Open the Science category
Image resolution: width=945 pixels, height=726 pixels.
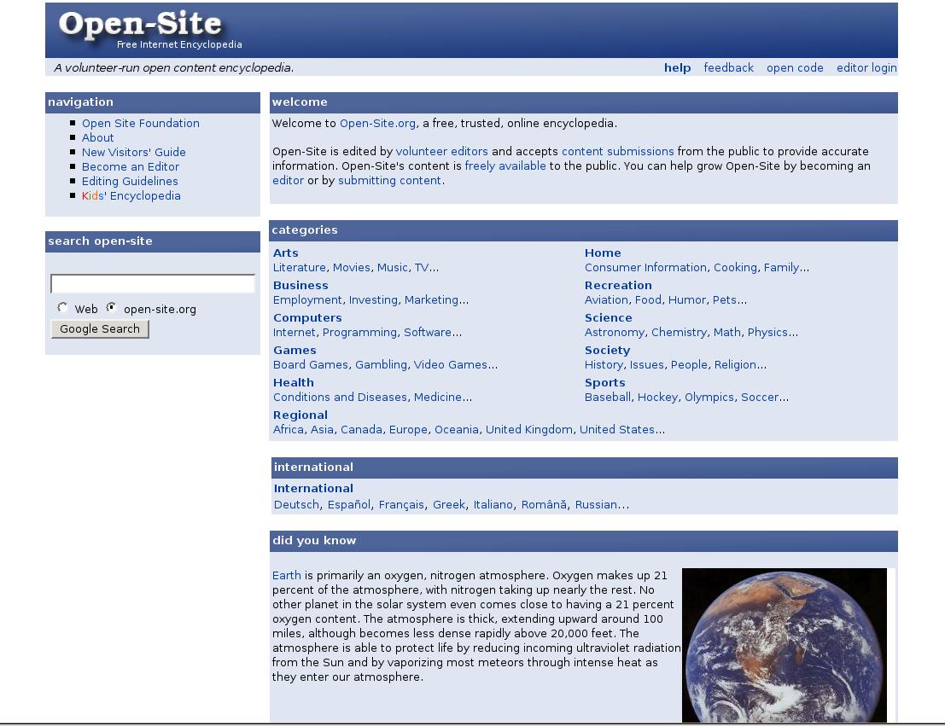[x=609, y=318]
